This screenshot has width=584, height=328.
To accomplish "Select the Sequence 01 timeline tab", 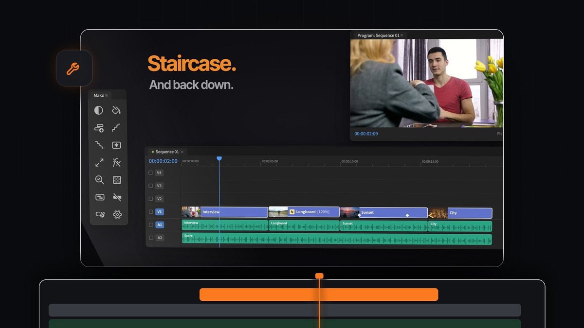I will tap(166, 152).
